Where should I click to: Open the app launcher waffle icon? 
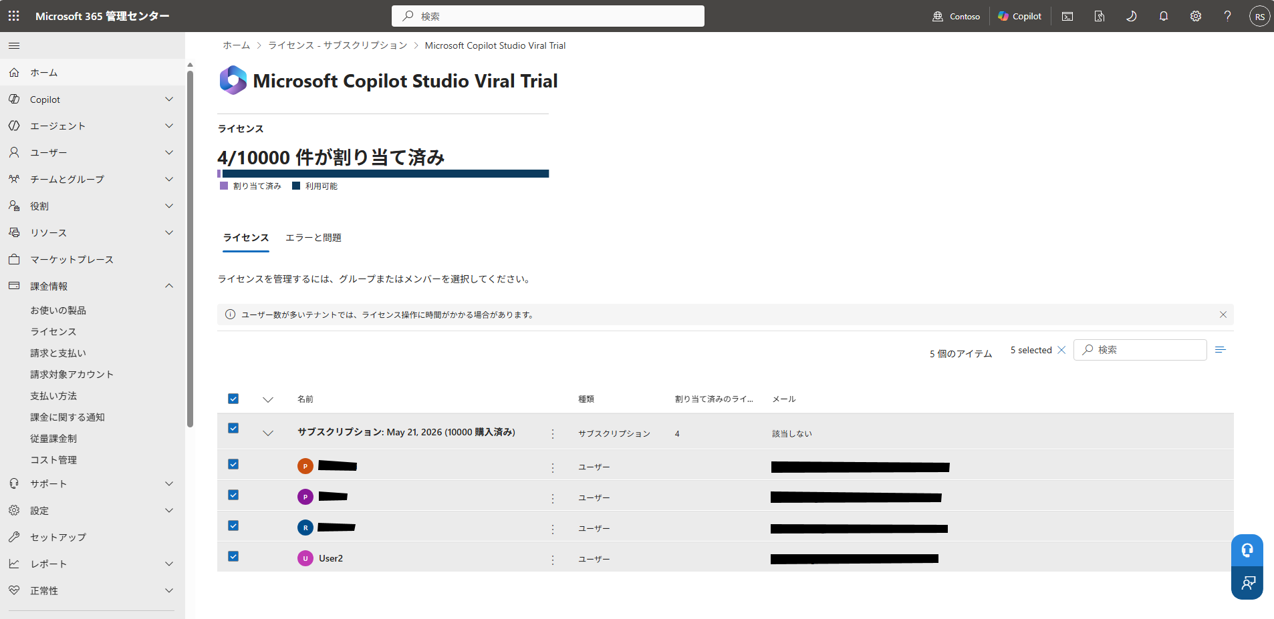click(14, 16)
